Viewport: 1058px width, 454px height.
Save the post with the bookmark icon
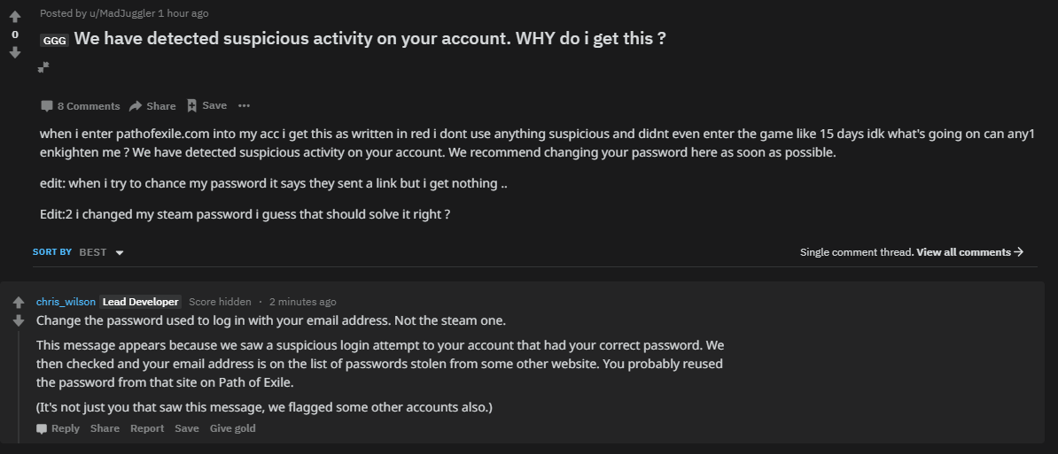191,105
